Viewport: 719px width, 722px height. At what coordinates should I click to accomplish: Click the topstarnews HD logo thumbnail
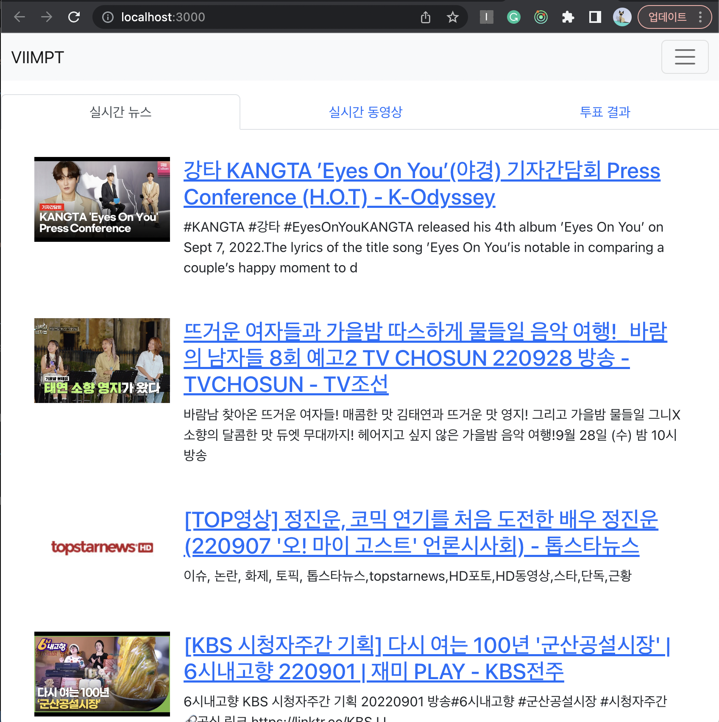click(x=102, y=547)
